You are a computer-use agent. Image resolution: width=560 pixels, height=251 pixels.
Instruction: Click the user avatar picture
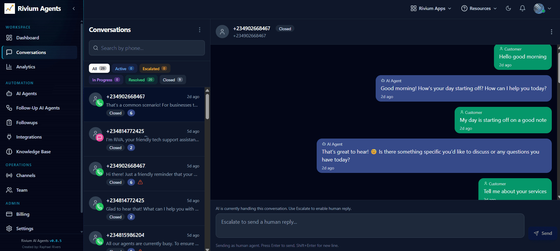point(539,9)
